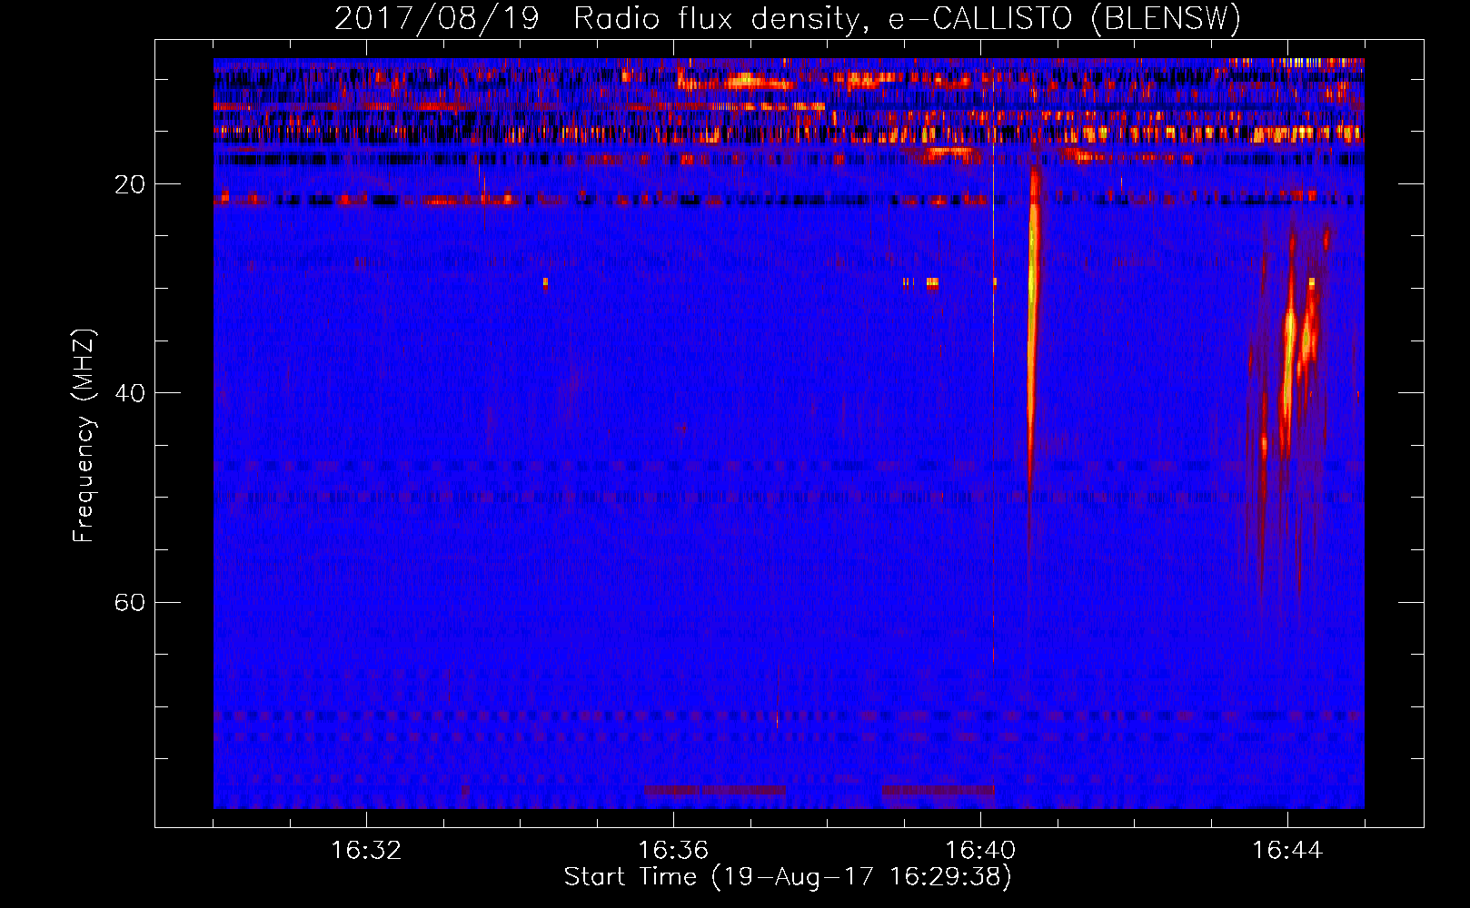Click the Start Time axis label

(788, 877)
